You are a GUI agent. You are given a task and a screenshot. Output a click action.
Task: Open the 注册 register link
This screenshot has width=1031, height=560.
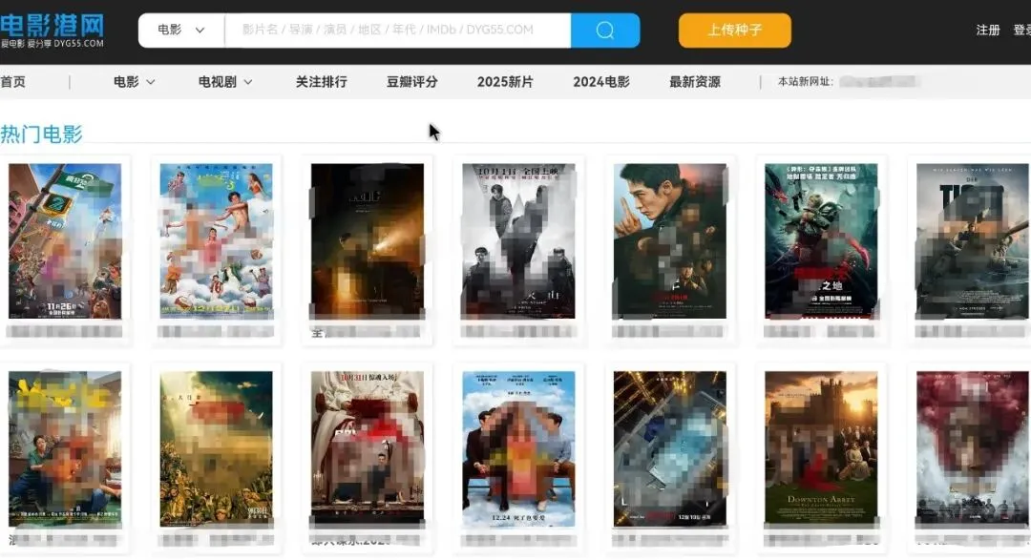pos(988,31)
